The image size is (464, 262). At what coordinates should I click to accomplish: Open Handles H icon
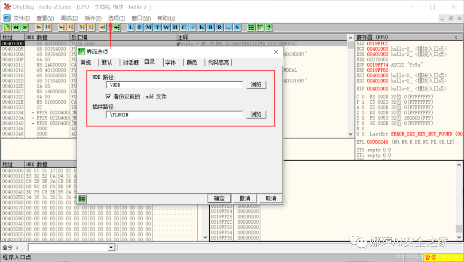tap(175, 28)
